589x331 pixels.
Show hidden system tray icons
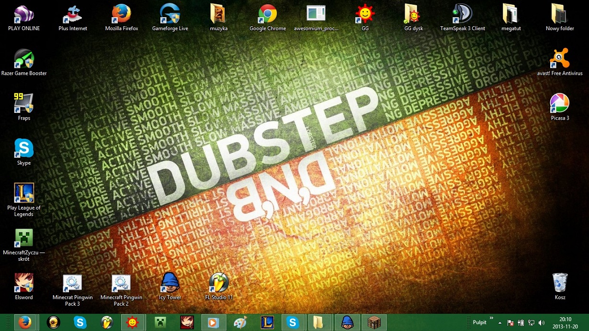pyautogui.click(x=500, y=323)
